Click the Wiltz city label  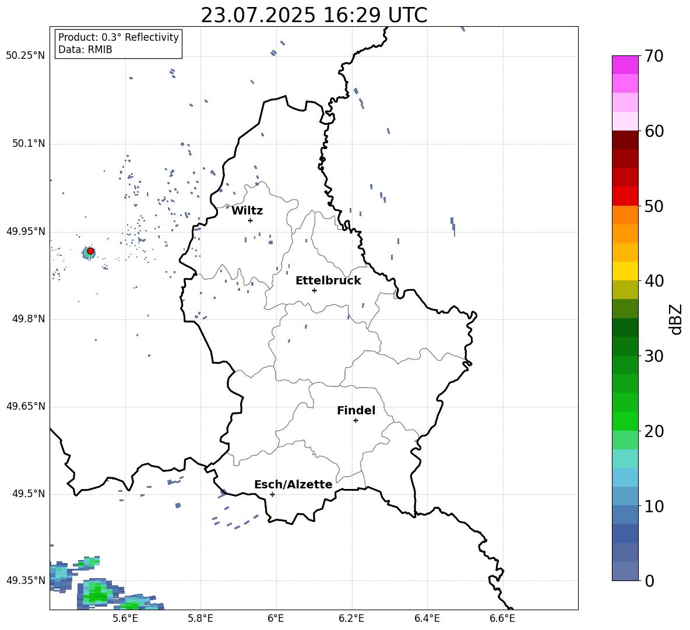247,211
